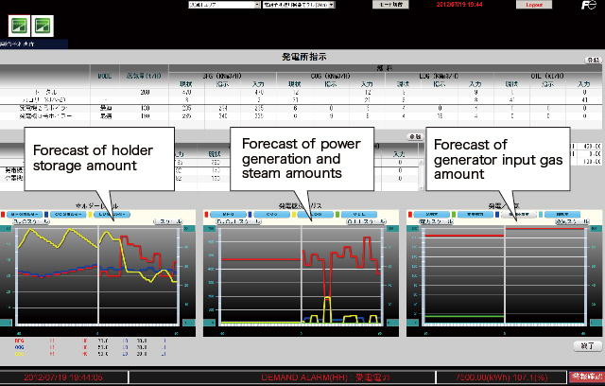Open the second dropdown in the top bar
Image resolution: width=605 pixels, height=386 pixels.
pos(299,5)
